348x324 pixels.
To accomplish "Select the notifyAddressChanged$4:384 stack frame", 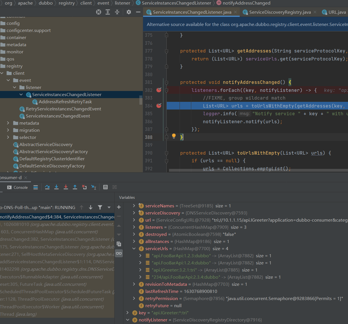I will 57,217.
